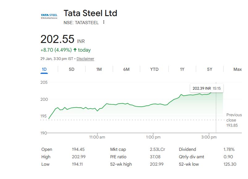Viewport: 248px width, 179px height.
Task: Switch to the 5D tab
Action: coord(71,70)
